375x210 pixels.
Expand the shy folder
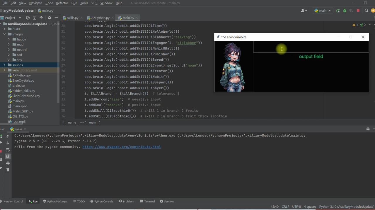[x=9, y=60]
